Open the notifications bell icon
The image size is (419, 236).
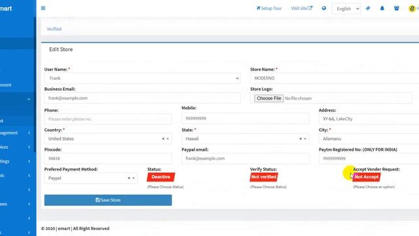[x=382, y=9]
